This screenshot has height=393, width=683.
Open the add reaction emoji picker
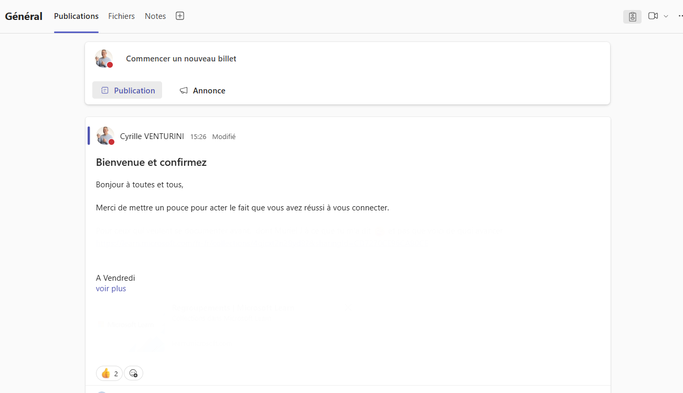coord(133,373)
